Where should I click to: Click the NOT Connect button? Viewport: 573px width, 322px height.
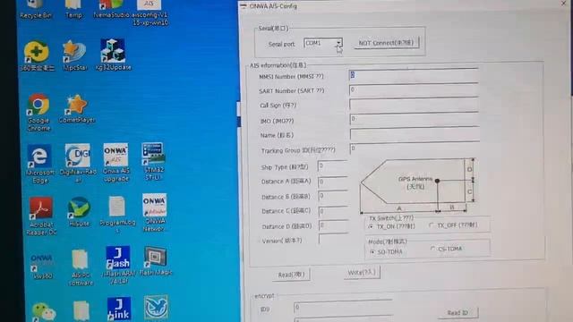point(386,43)
